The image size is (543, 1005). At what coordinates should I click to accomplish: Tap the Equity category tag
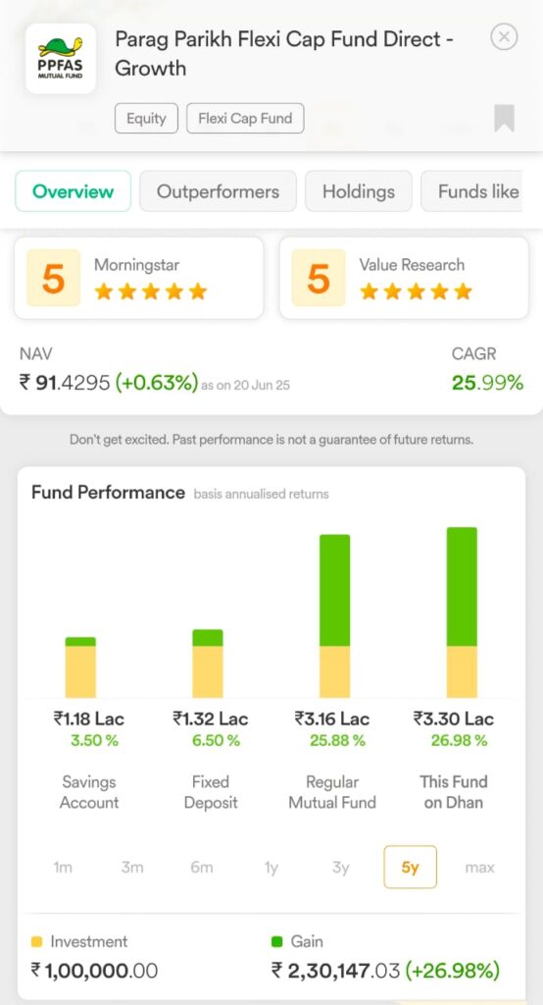[147, 119]
